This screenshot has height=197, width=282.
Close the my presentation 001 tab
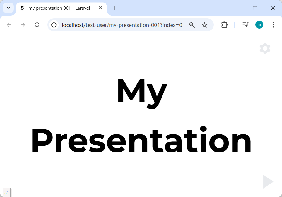[100, 8]
